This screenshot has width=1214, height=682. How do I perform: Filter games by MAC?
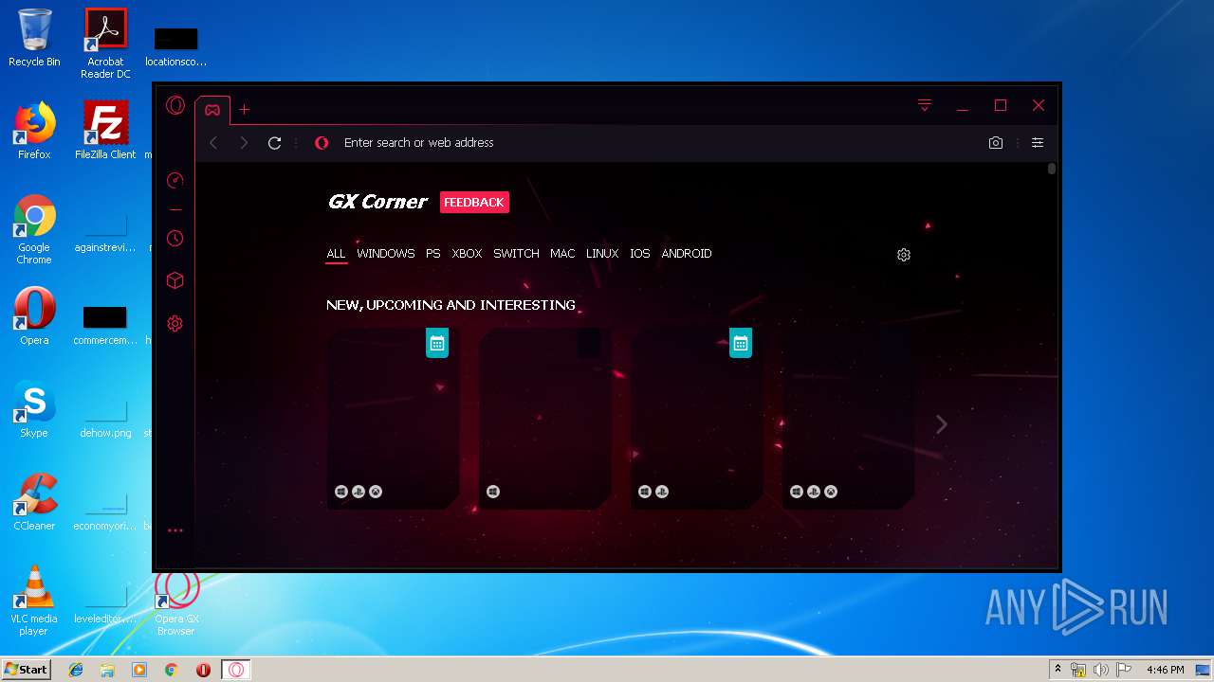562,254
